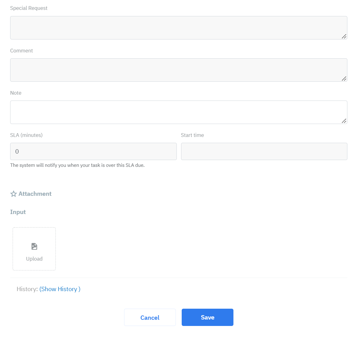Image resolution: width=356 pixels, height=346 pixels.
Task: Click the Attachment section heading
Action: click(35, 194)
